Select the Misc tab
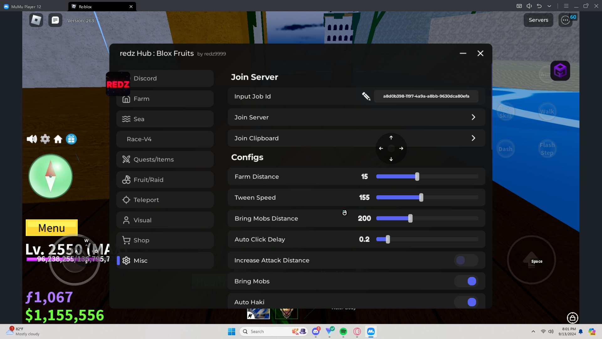The height and width of the screenshot is (339, 602). click(165, 261)
